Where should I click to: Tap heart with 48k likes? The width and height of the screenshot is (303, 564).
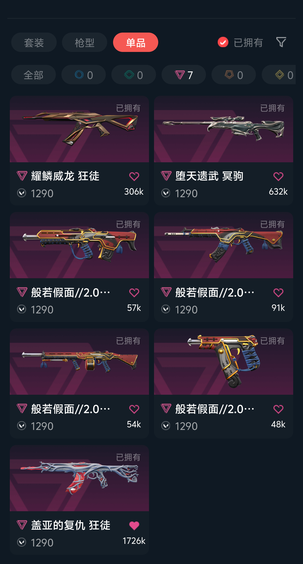tap(278, 409)
